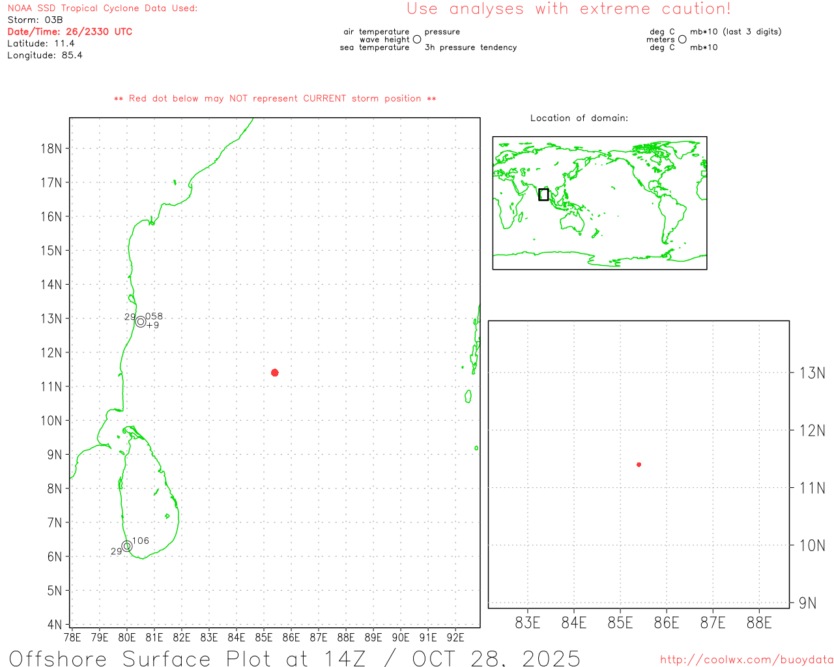Click the 'Location of domain:' label
Screen dimensions: 834x667
point(579,118)
